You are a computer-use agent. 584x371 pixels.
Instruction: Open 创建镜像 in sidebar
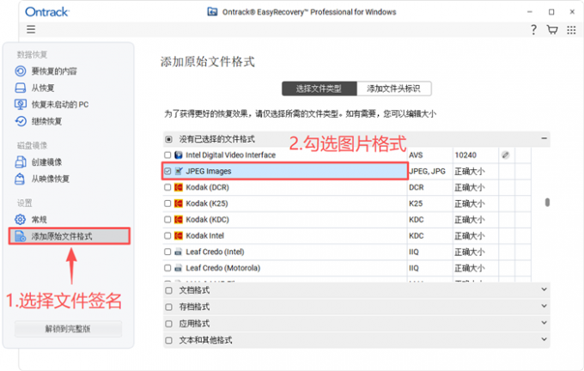coord(46,162)
